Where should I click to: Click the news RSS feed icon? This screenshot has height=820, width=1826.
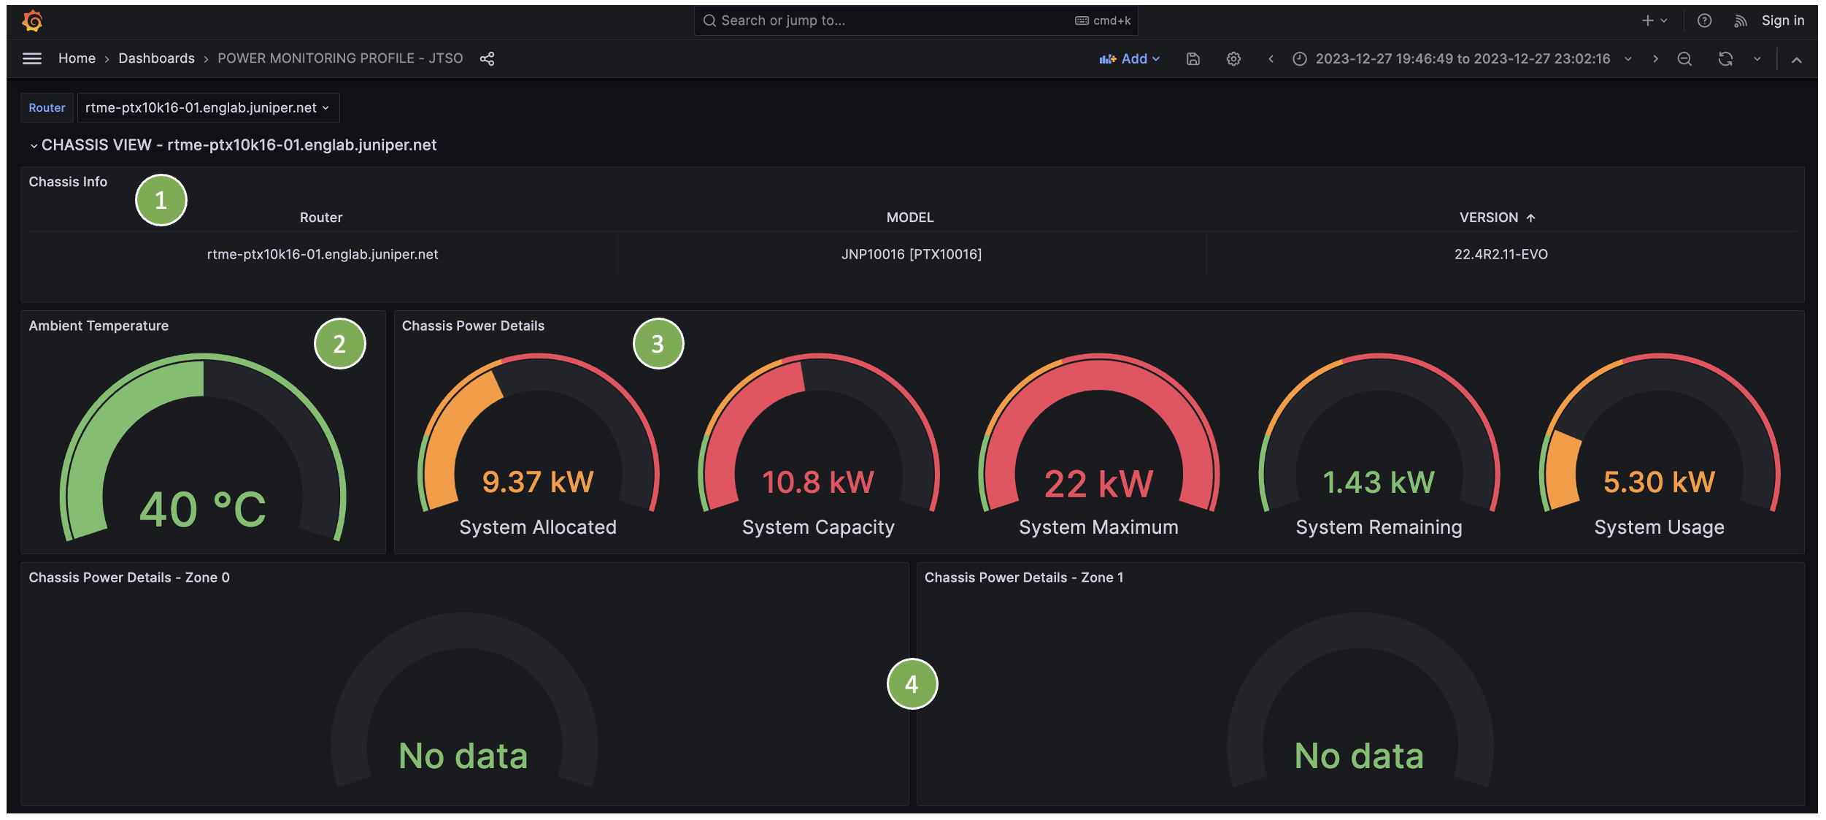[x=1741, y=21]
